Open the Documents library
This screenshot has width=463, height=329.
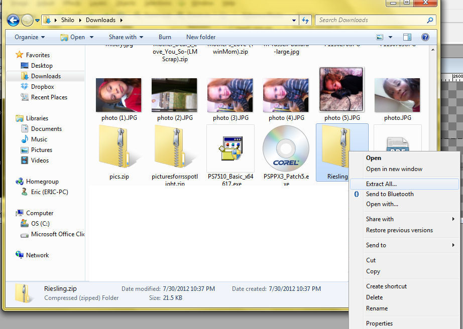click(x=41, y=129)
